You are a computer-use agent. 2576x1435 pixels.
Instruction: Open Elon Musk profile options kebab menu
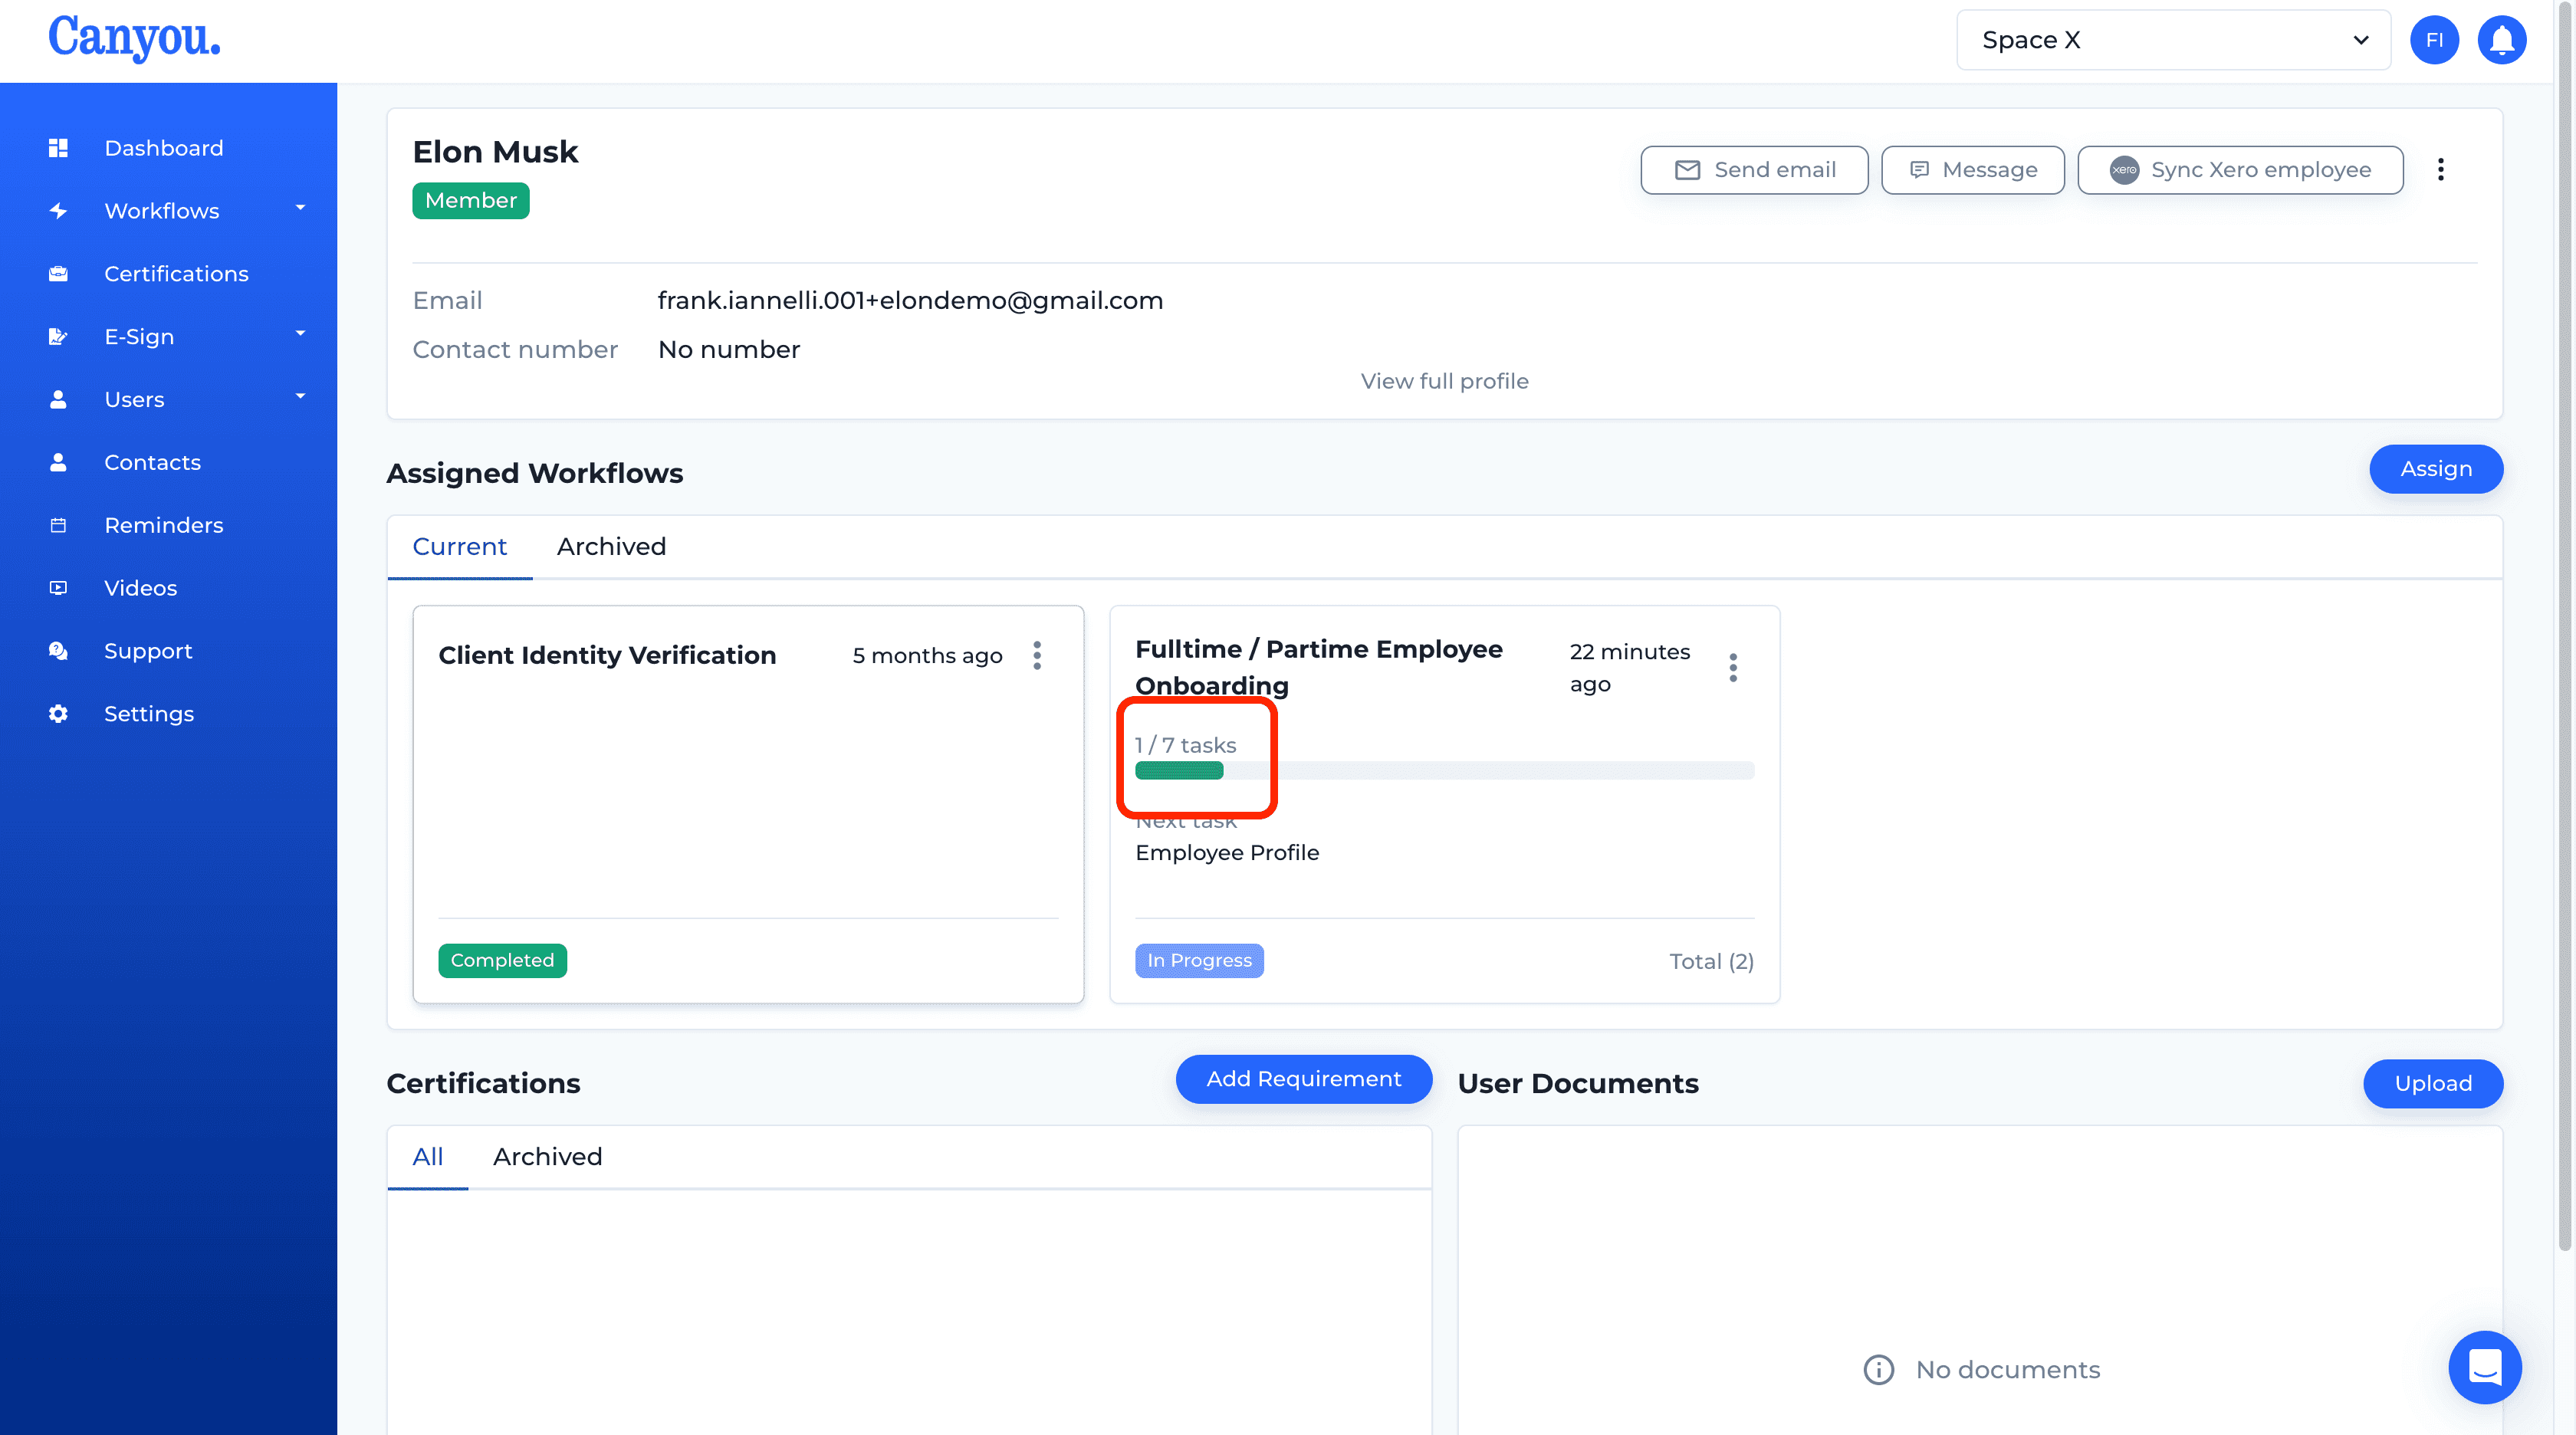coord(2440,170)
